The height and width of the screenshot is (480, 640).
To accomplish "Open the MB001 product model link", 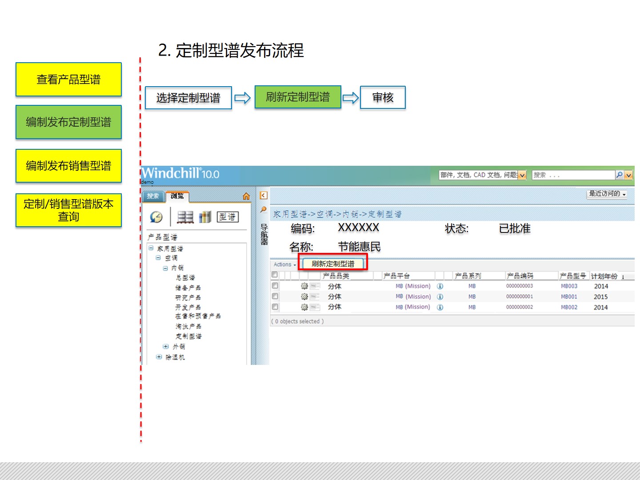I will pyautogui.click(x=569, y=297).
